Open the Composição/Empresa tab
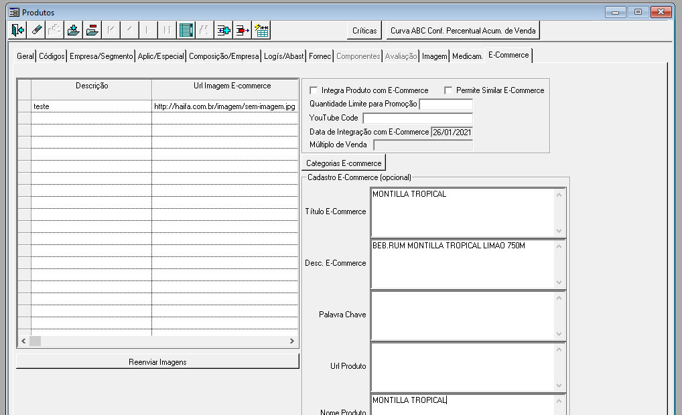Screen dimensions: 682x415 coord(224,56)
